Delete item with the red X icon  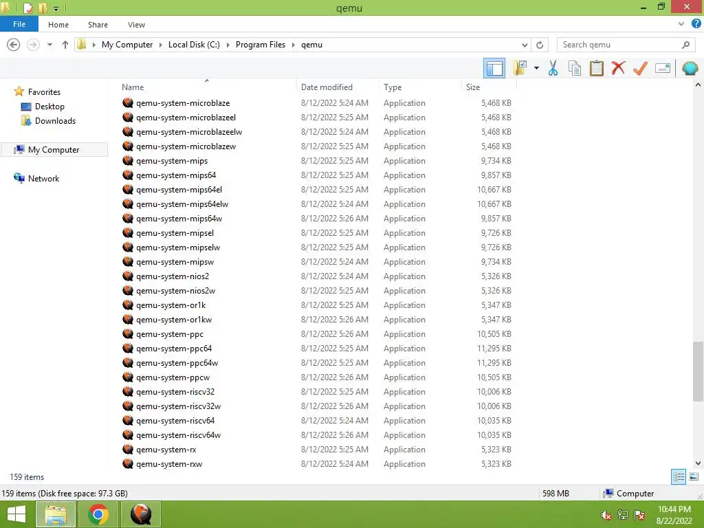[x=618, y=68]
